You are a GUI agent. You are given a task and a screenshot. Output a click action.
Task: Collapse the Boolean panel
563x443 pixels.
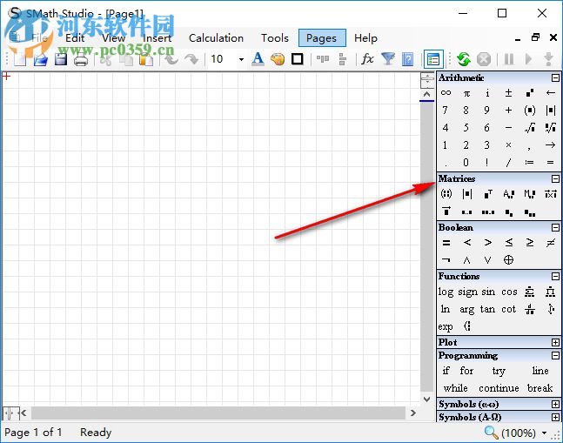555,228
